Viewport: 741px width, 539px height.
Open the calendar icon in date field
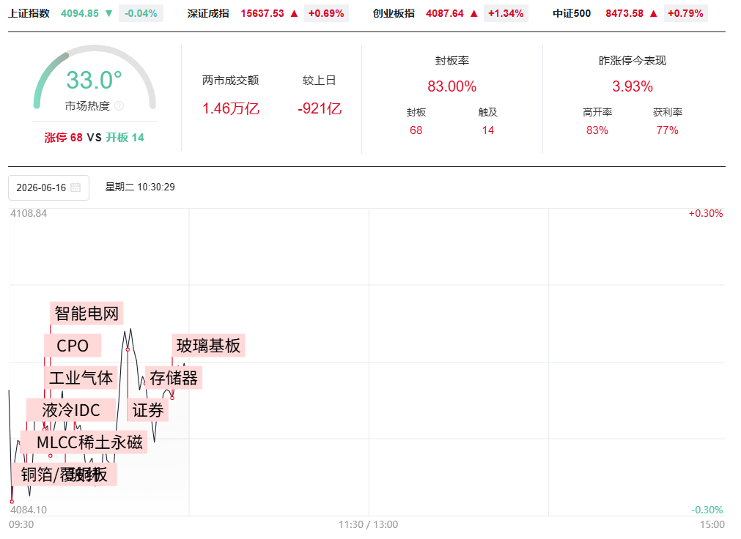(75, 187)
